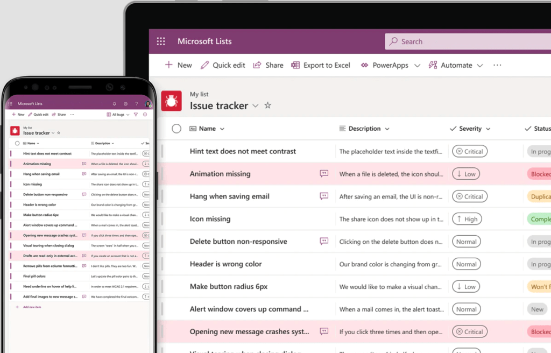Viewport: 551px width, 353px height.
Task: Open "Visual tearing when closing dialog" on phone
Action: pyautogui.click(x=48, y=245)
